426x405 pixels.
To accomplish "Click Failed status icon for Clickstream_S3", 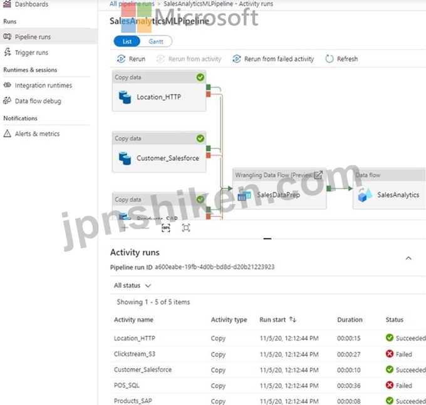I will click(390, 354).
